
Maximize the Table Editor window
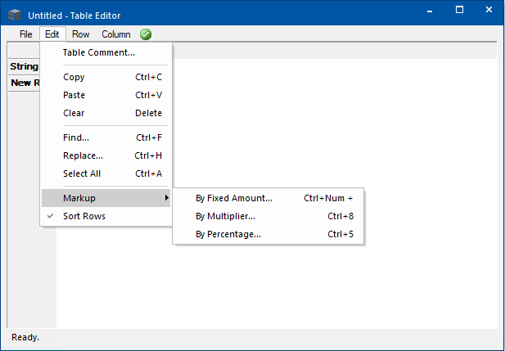click(x=460, y=10)
